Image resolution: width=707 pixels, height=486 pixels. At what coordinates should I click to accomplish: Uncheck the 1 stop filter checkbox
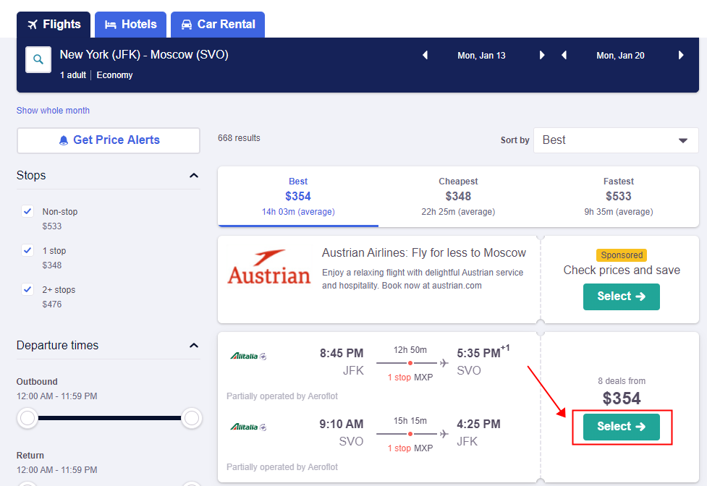[27, 250]
